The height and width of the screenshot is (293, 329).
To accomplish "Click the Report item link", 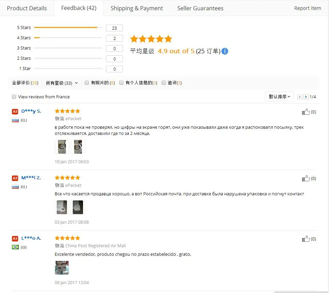I will tap(307, 8).
